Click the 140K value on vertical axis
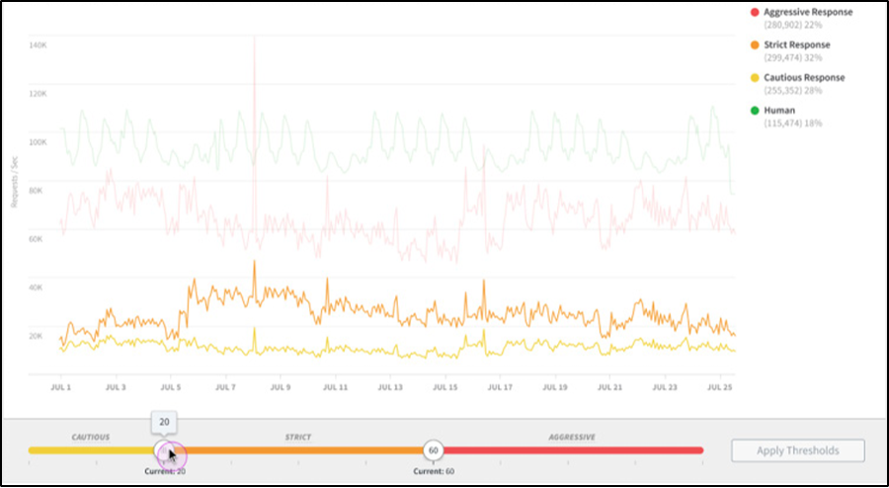Screen dimensions: 889x488 coord(39,45)
